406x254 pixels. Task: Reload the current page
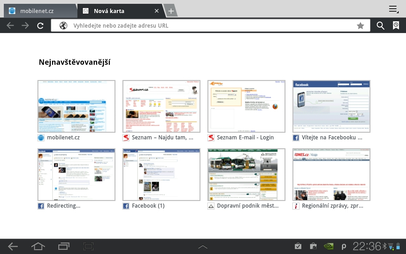(40, 26)
